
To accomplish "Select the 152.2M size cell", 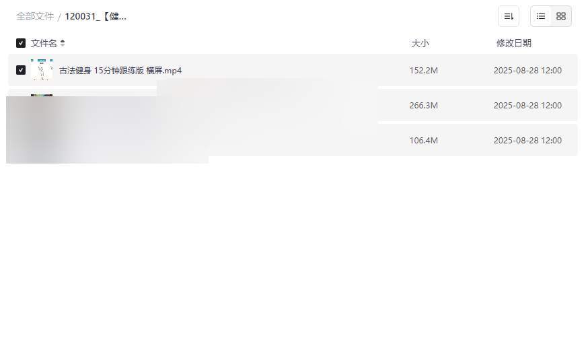I will [424, 71].
